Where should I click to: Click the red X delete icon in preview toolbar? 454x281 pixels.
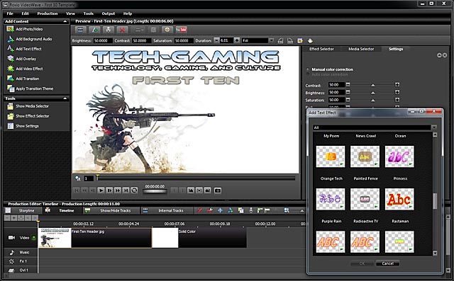coord(123,30)
